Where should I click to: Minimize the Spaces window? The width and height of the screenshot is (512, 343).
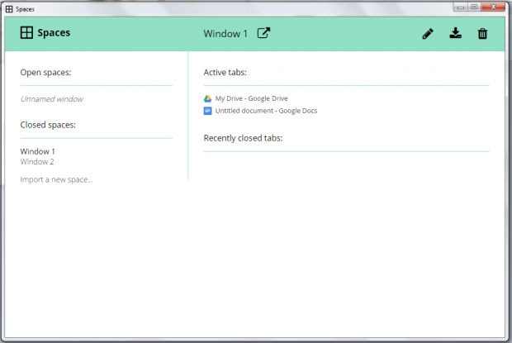(461, 7)
